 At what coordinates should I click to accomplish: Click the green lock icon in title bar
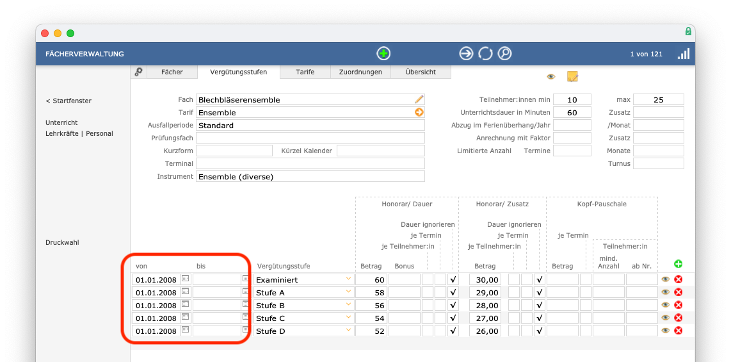point(688,32)
